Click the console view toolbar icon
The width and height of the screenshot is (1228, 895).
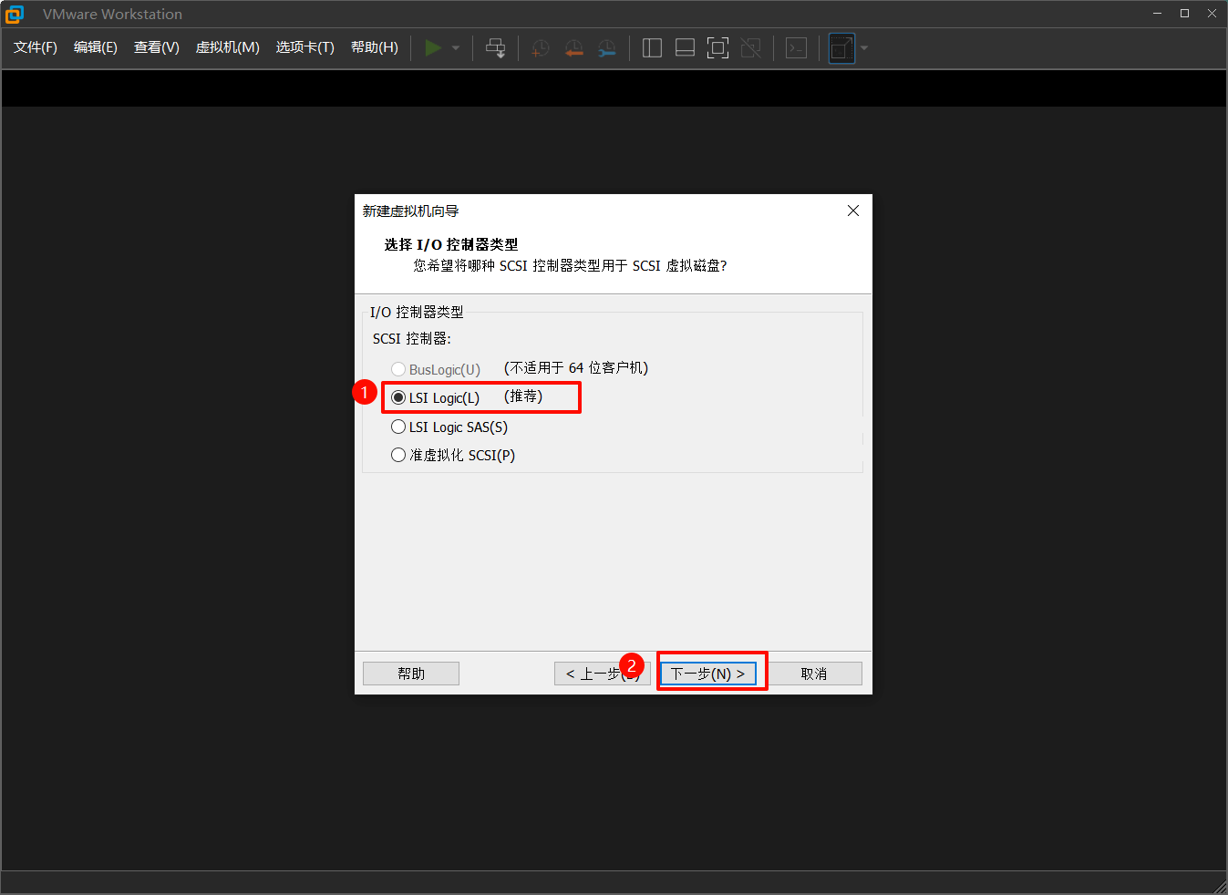point(796,47)
